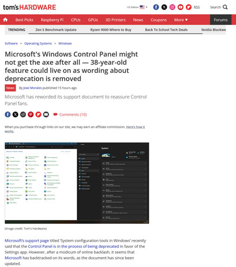Open "Microsoft's support page" link
Screen dimensions: 236x267
pos(27,240)
